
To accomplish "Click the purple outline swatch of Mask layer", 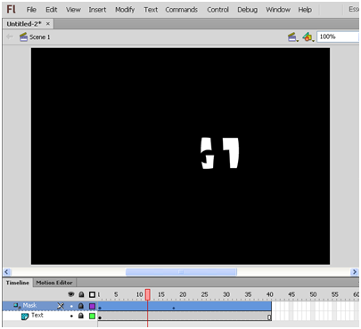I will pyautogui.click(x=92, y=306).
